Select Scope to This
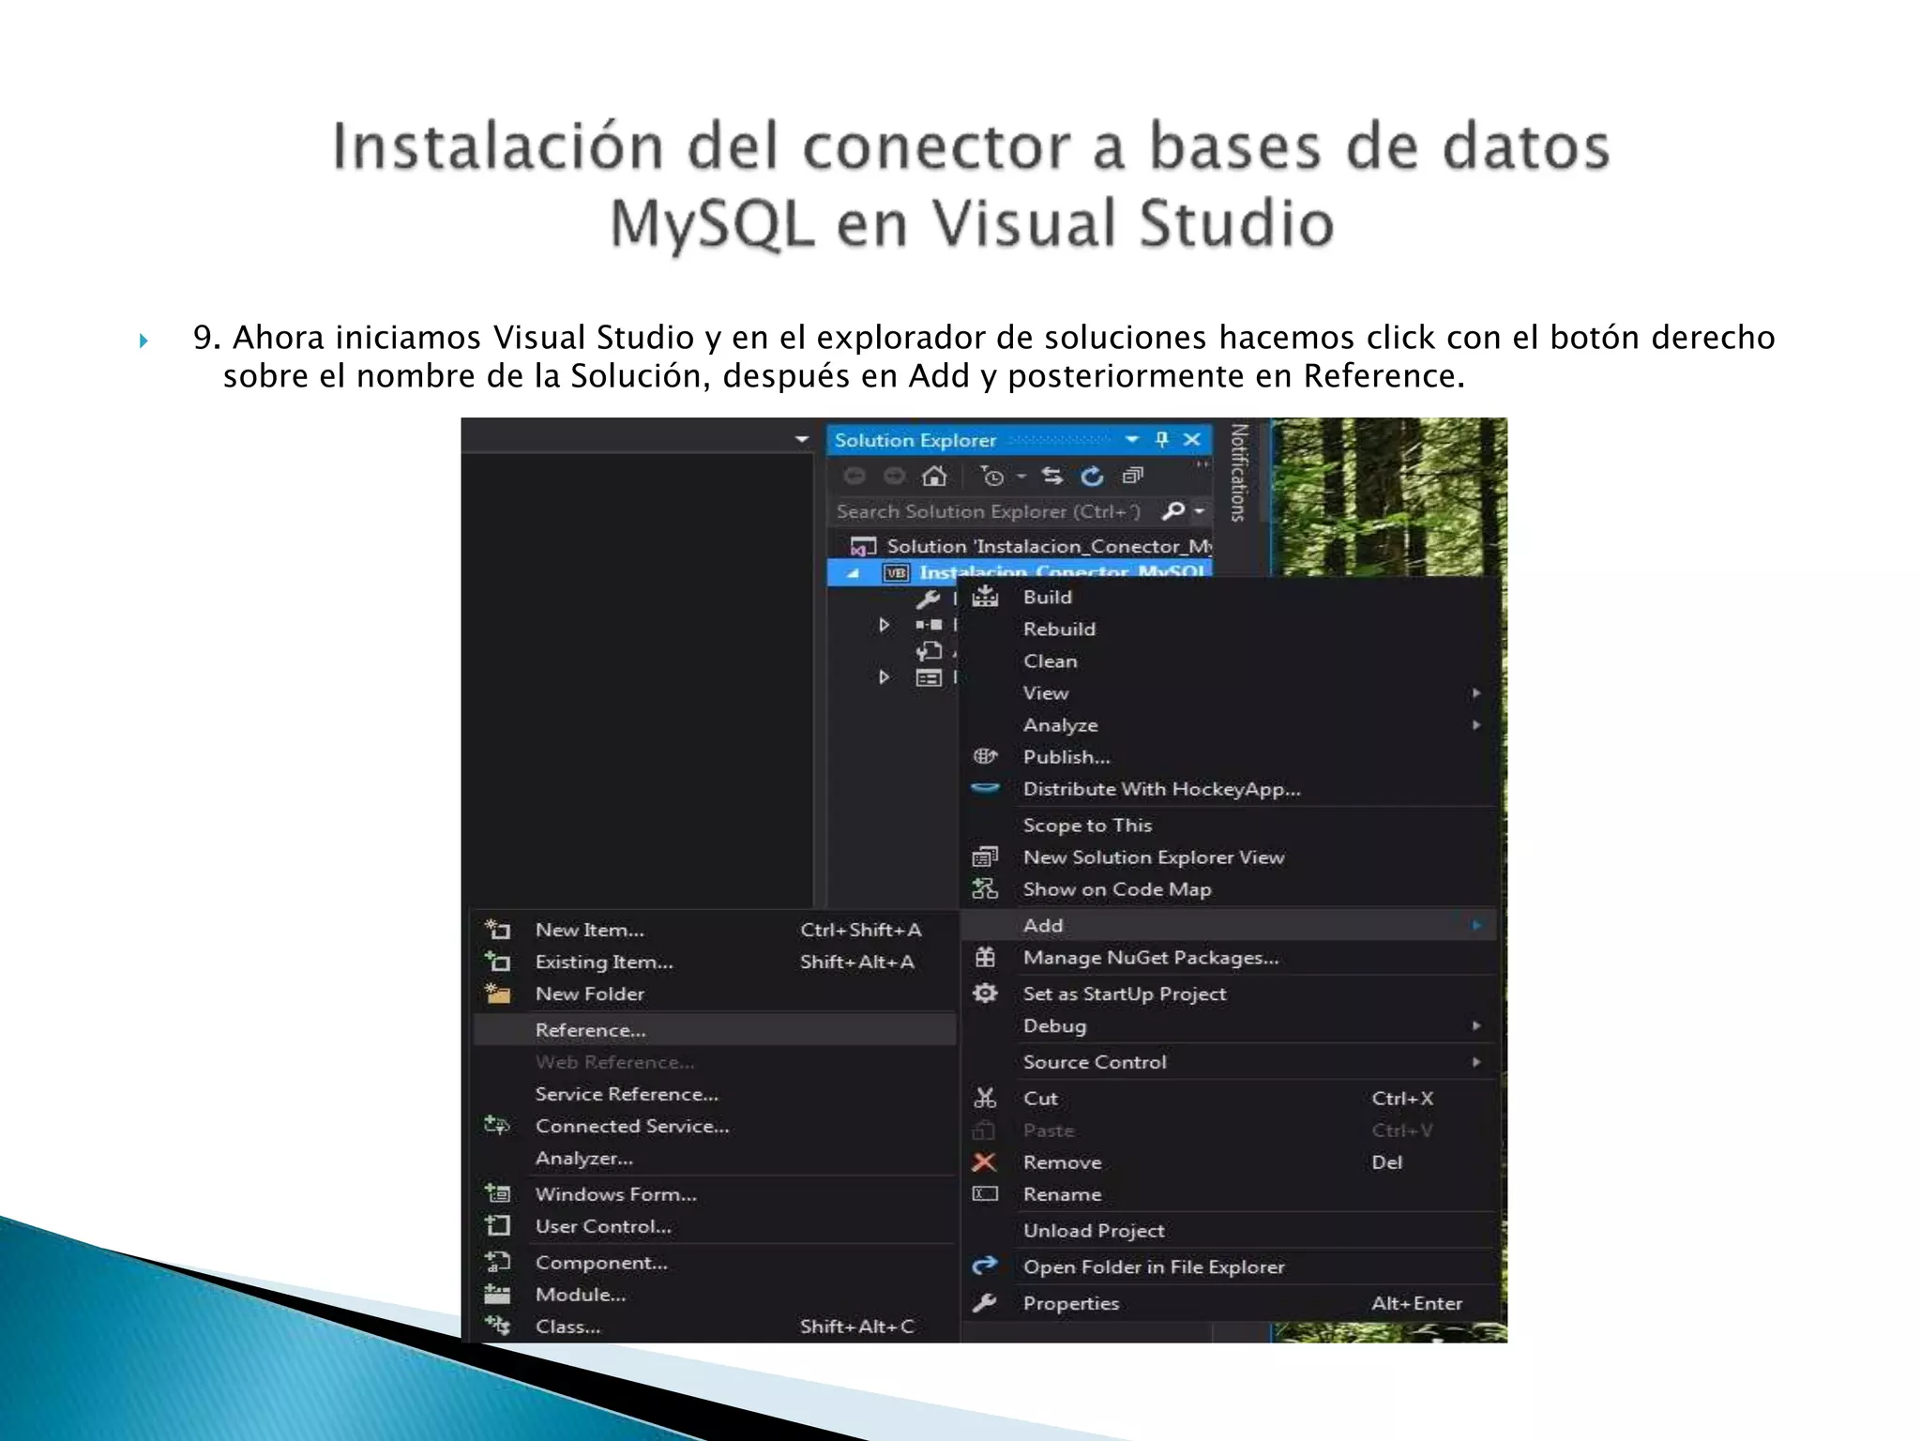 coord(1229,825)
